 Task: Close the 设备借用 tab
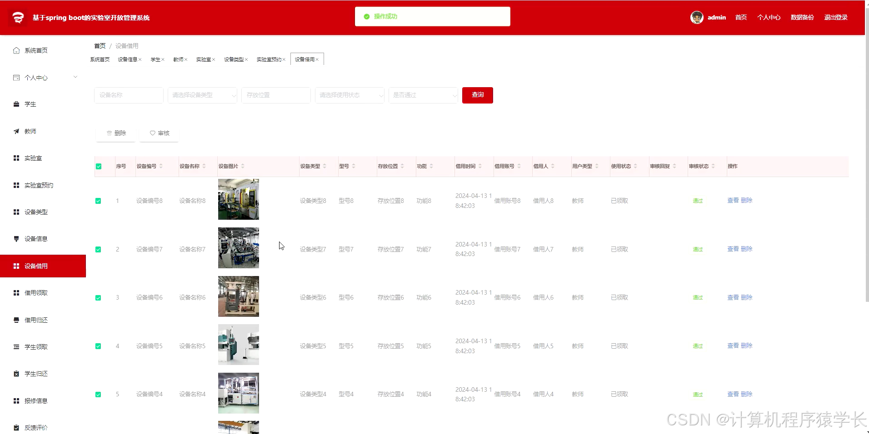pyautogui.click(x=317, y=59)
